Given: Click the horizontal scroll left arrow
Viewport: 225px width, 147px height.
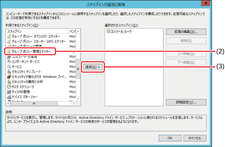Looking at the screenshot, I should click(8, 104).
